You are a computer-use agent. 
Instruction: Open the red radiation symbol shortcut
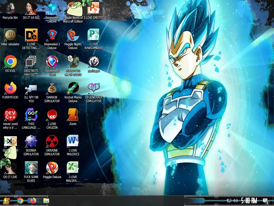pos(52,141)
